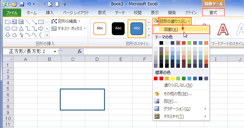This screenshot has height=128, width=244.
Task: Click the Save icon in quick access toolbar
Action: pos(22,4)
